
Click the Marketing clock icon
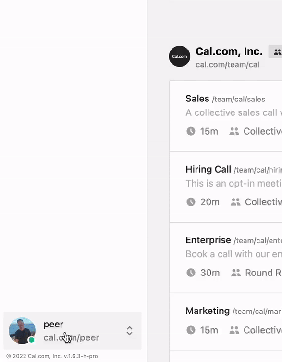click(191, 330)
